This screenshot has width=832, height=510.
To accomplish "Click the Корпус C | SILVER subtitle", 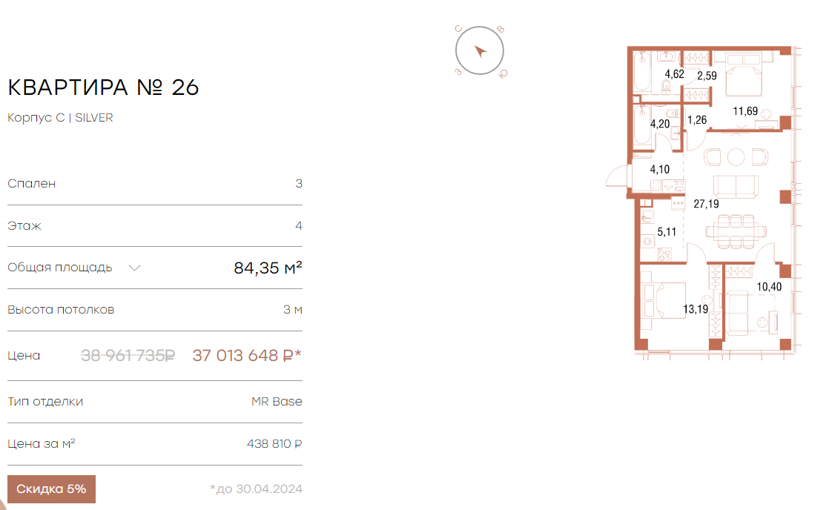I will tap(60, 118).
